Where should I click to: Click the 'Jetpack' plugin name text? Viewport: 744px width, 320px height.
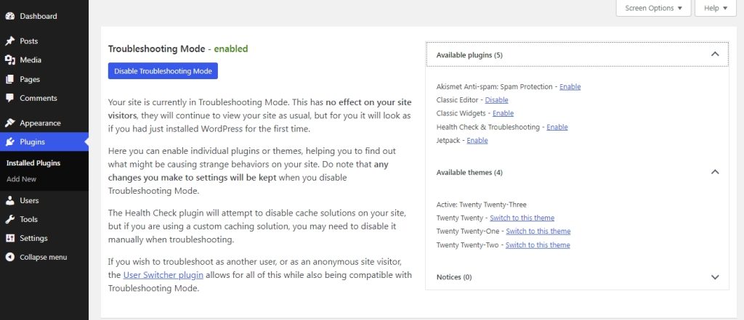(x=448, y=140)
